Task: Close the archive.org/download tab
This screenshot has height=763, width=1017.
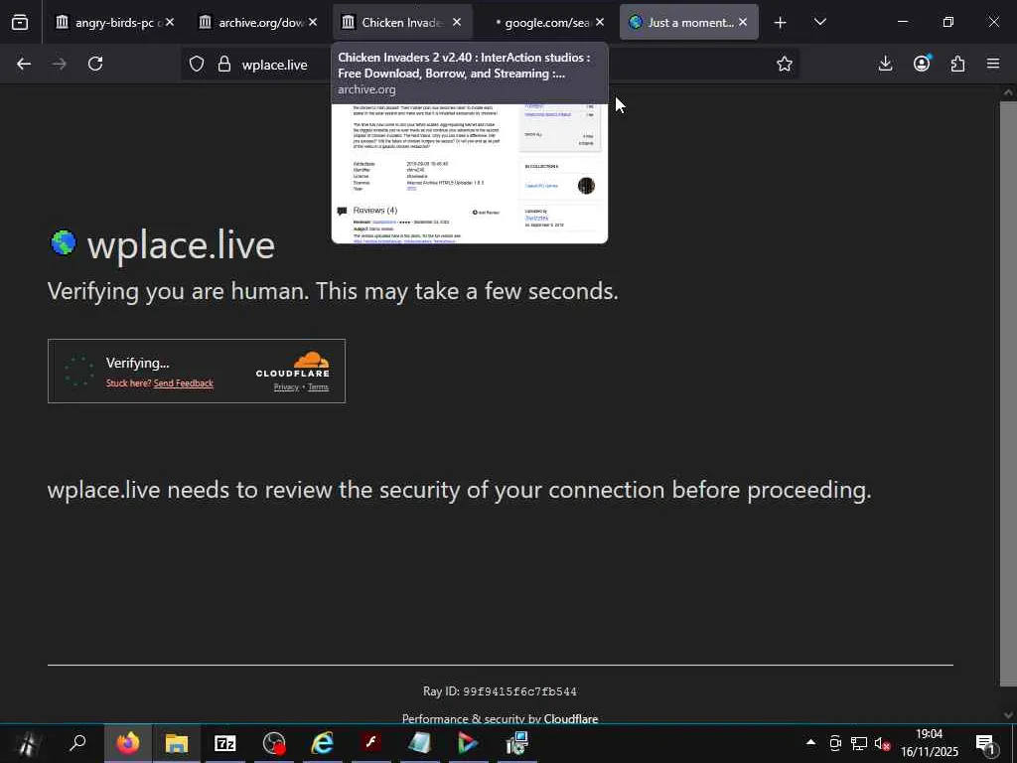Action: 313,22
